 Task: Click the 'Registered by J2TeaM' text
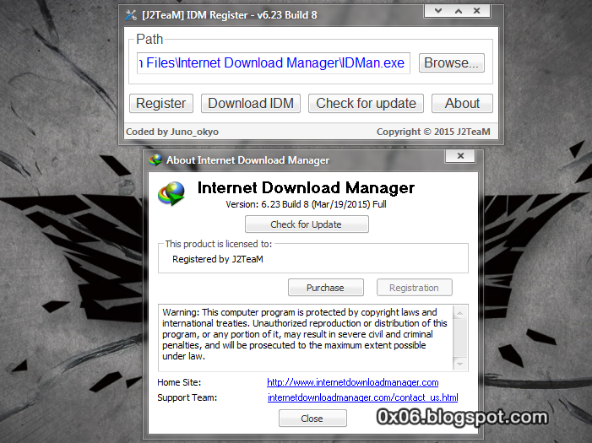click(x=218, y=259)
